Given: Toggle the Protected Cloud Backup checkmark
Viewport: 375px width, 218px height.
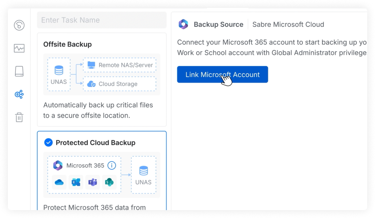Looking at the screenshot, I should (x=48, y=143).
